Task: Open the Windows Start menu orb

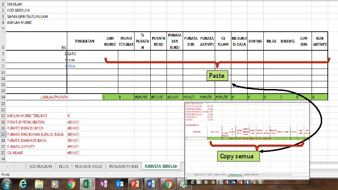Action: (6, 184)
